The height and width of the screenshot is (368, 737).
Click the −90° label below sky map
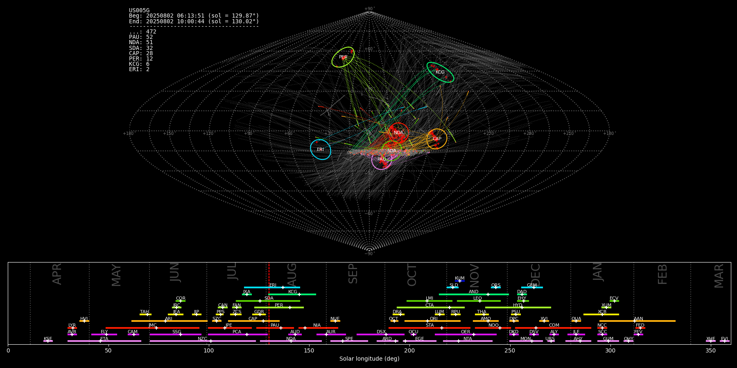click(369, 254)
